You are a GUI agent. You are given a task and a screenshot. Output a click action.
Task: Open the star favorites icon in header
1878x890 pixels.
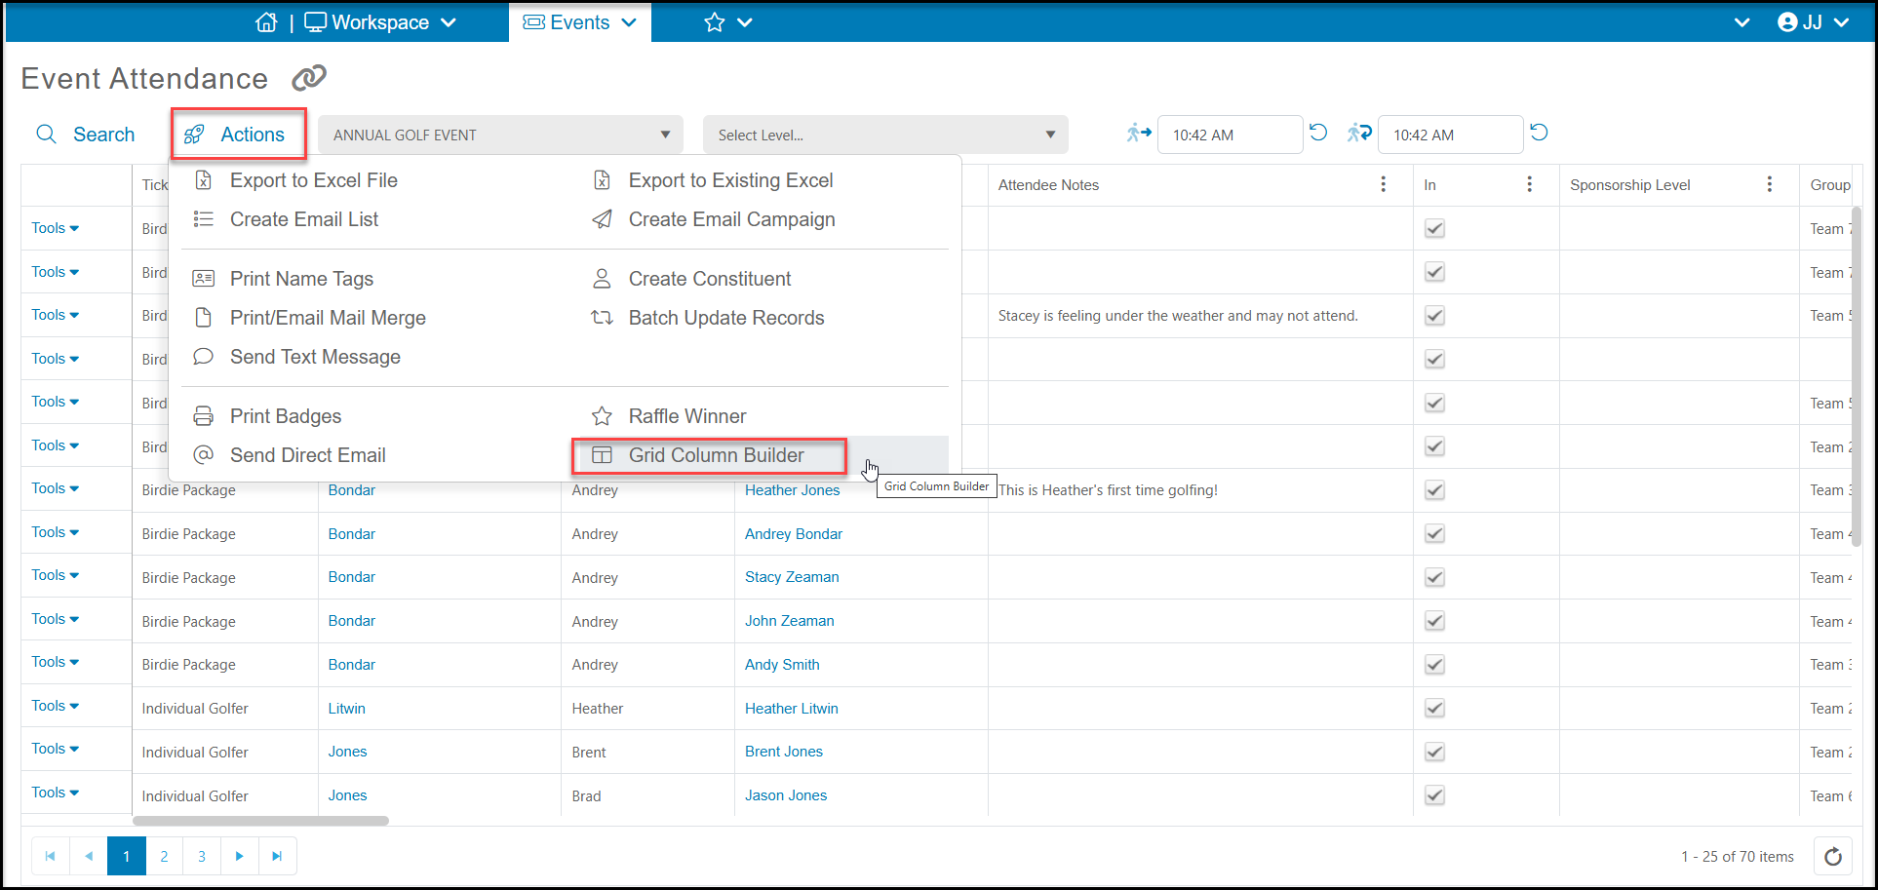pyautogui.click(x=715, y=22)
